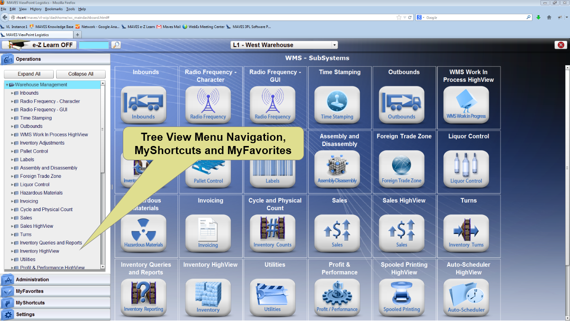570x321 pixels.
Task: Open the Inventory Reporting icon
Action: pyautogui.click(x=143, y=297)
